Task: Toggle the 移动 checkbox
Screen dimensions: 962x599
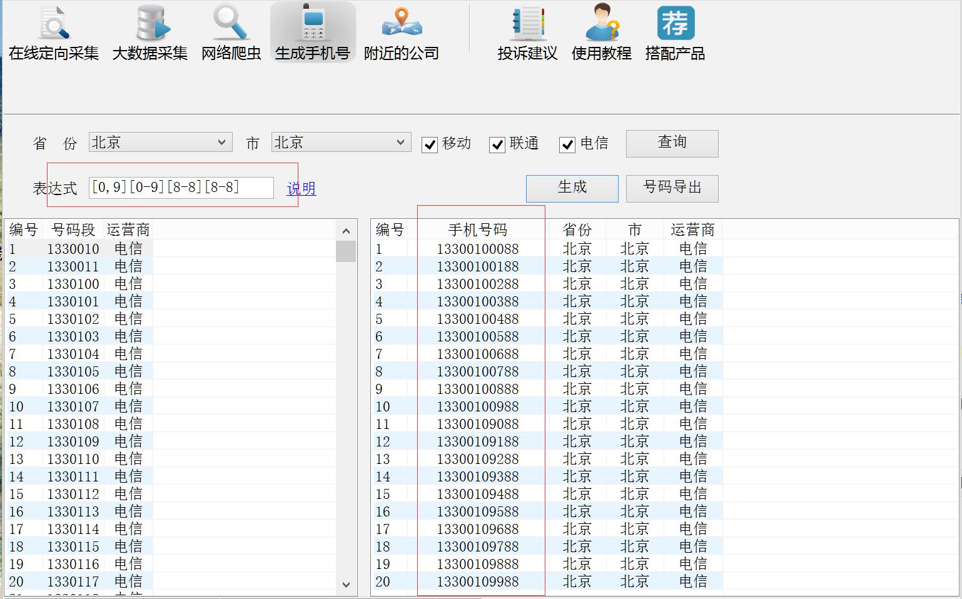Action: 429,144
